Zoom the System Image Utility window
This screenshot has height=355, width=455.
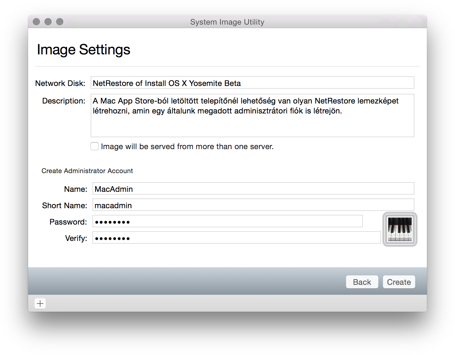[x=60, y=22]
